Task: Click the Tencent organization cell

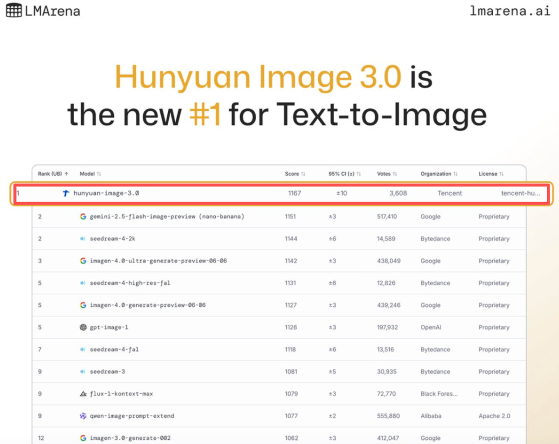Action: (450, 193)
